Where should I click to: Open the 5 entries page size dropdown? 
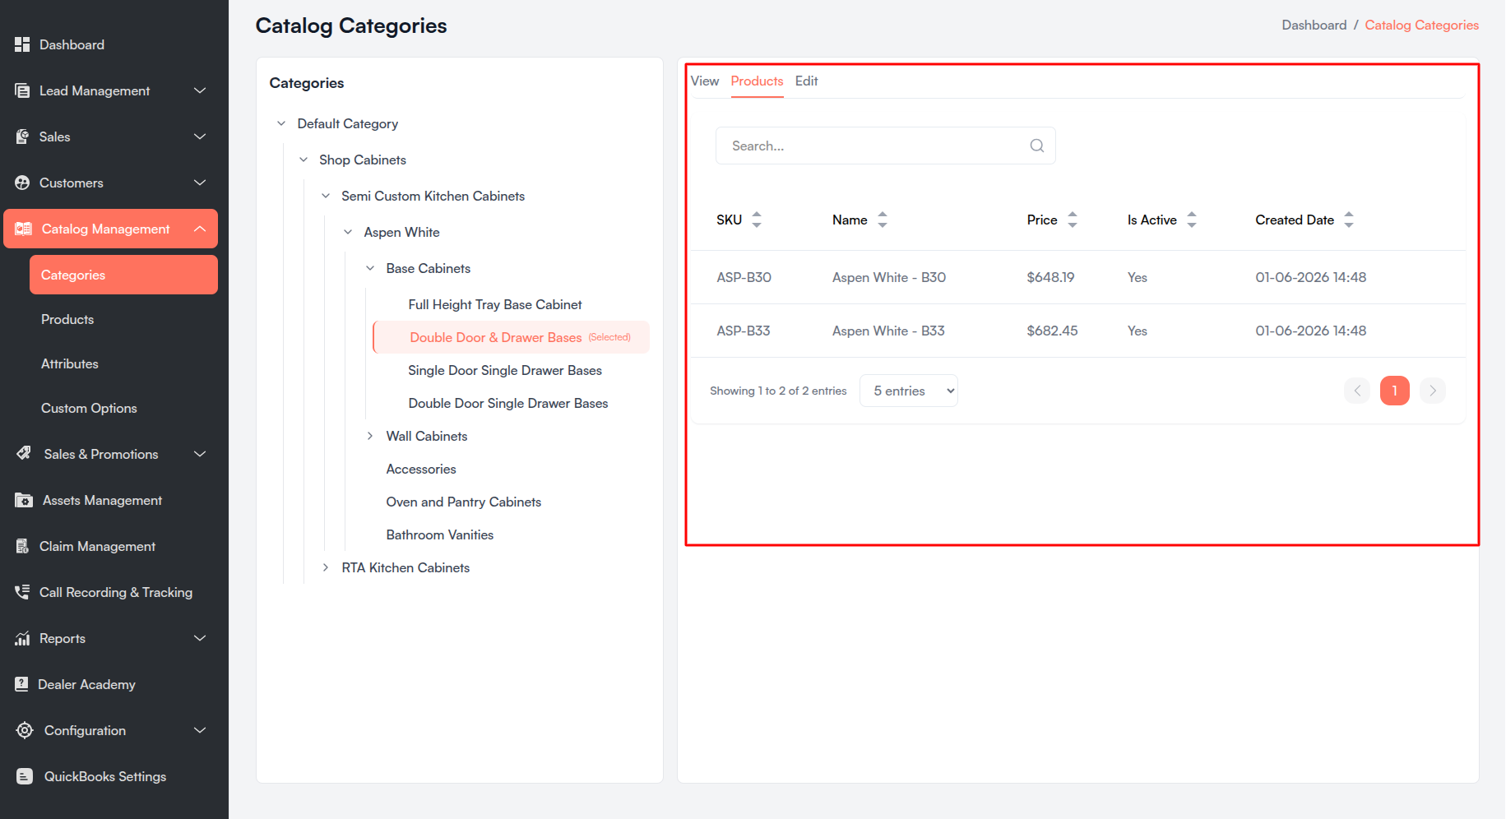tap(909, 391)
